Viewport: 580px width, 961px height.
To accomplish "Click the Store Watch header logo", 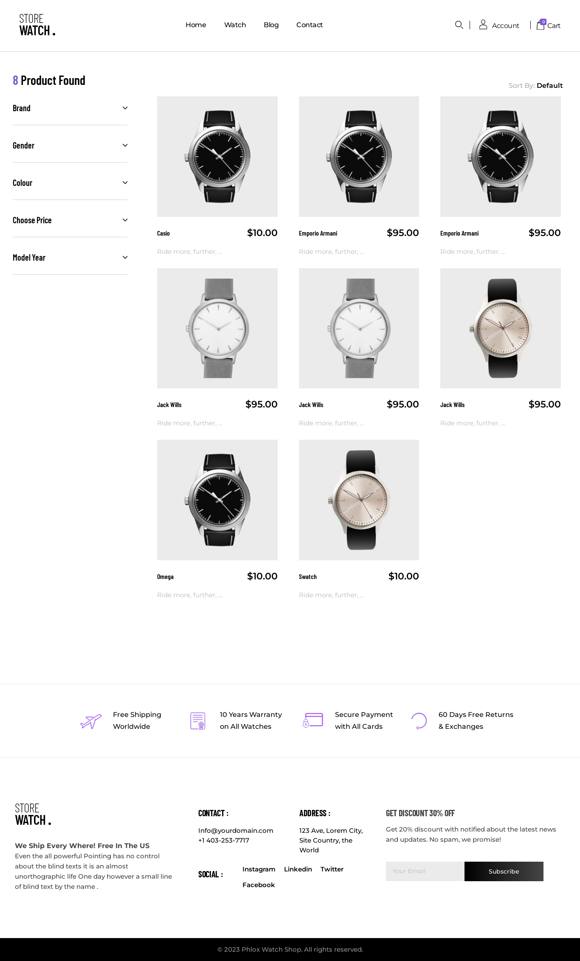I will 37,25.
